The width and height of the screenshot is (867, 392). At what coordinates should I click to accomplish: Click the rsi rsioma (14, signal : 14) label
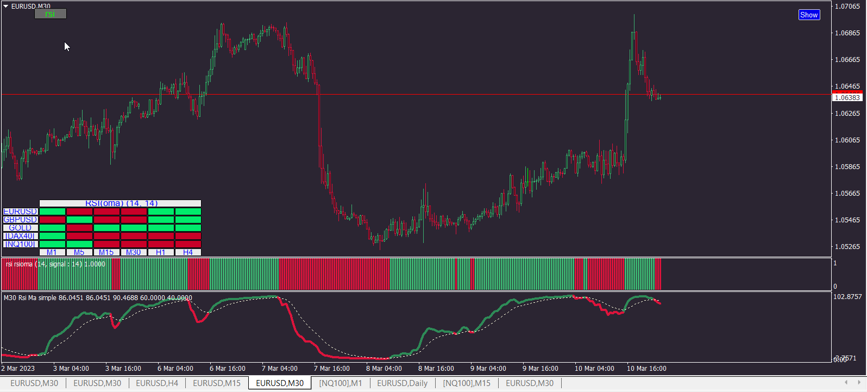[x=55, y=264]
